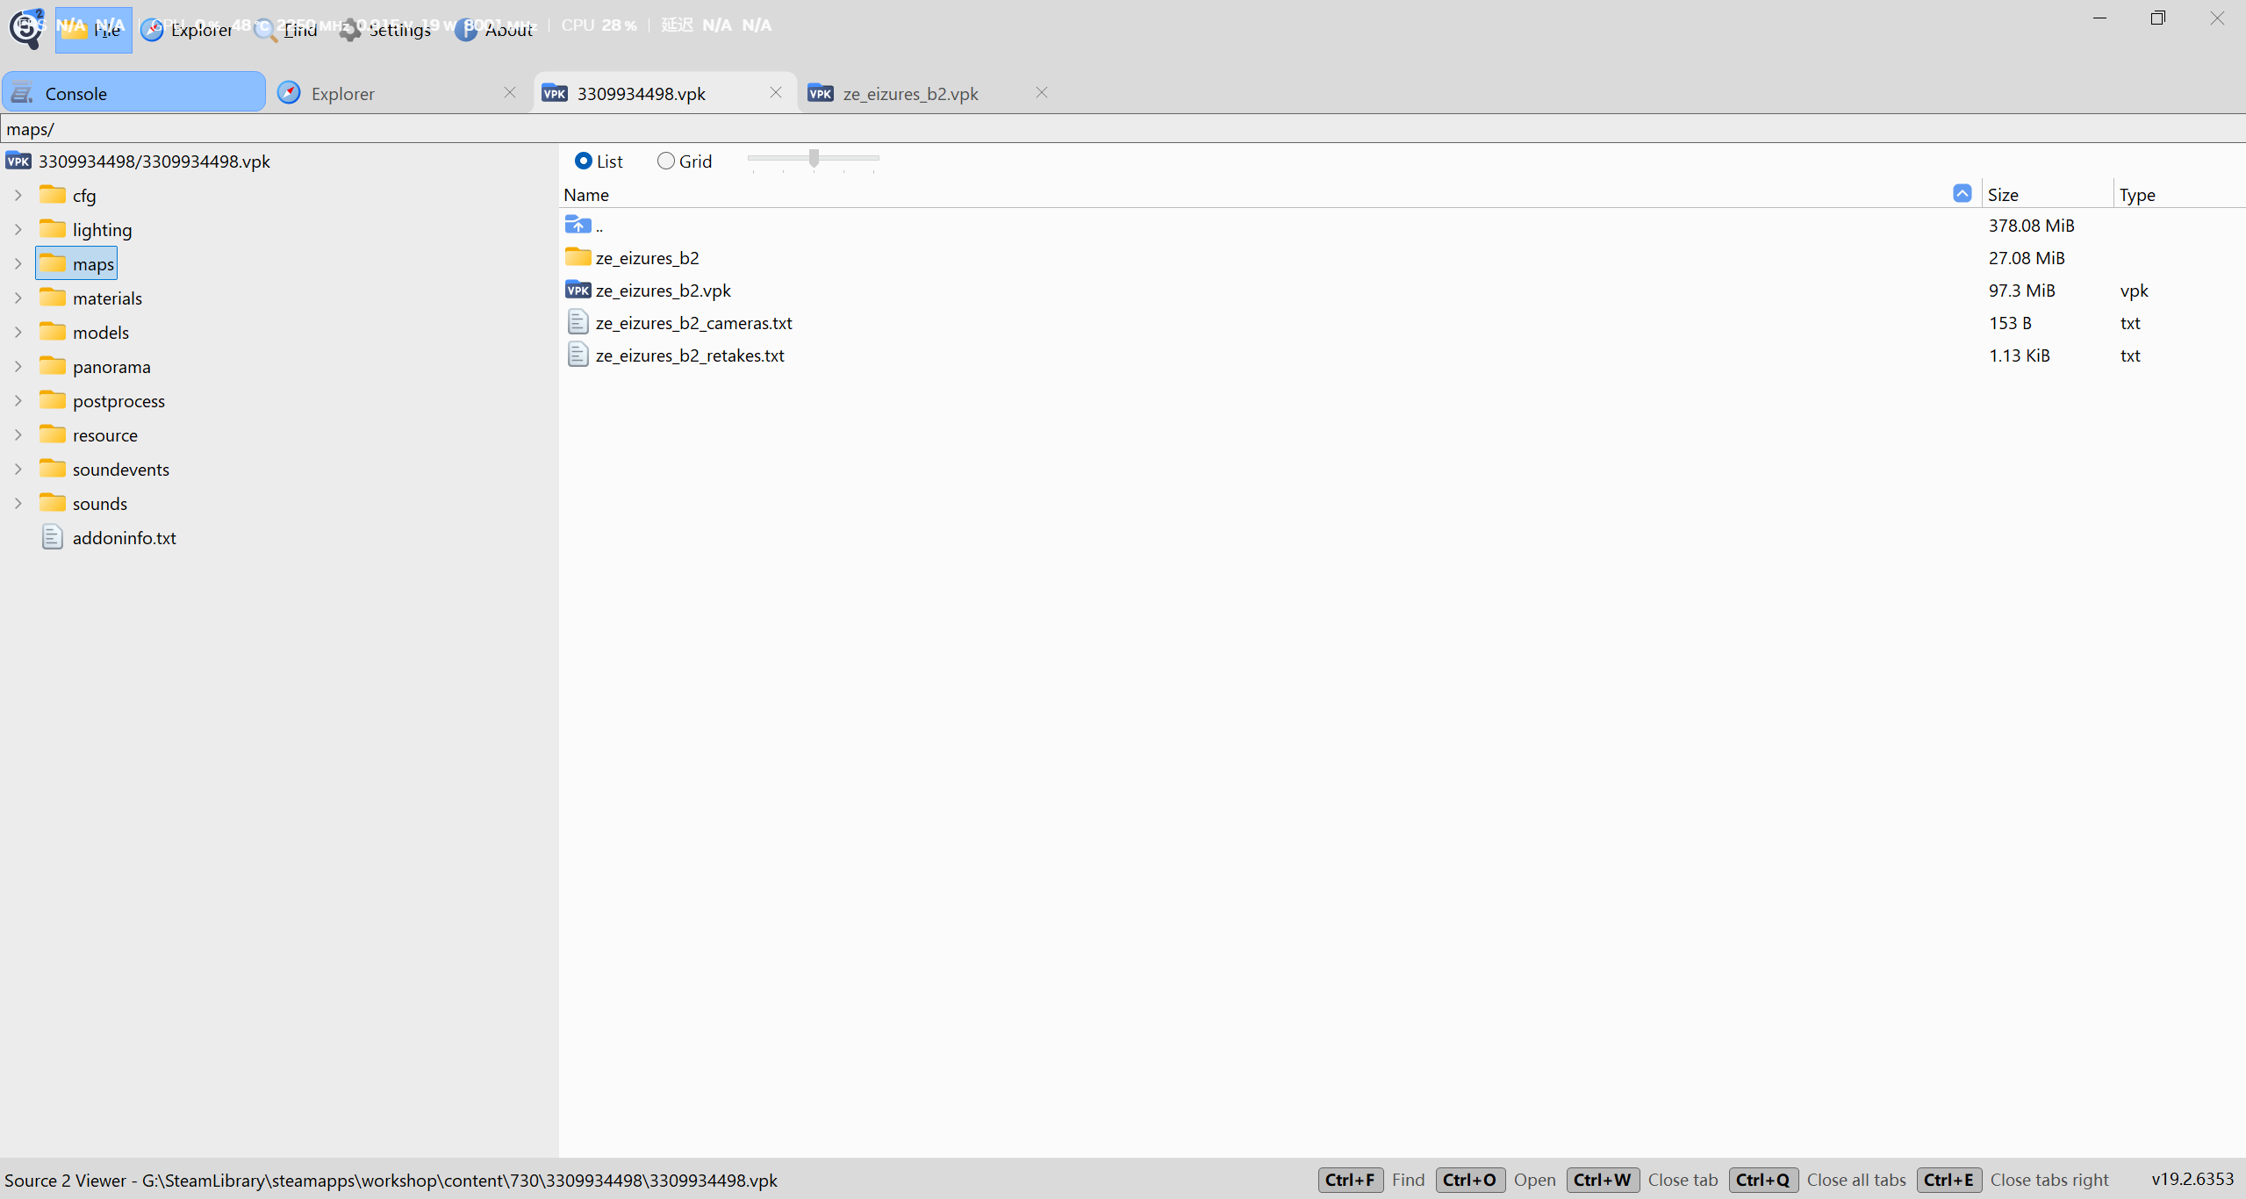Select the materials folder icon
This screenshot has width=2246, height=1199.
53,297
